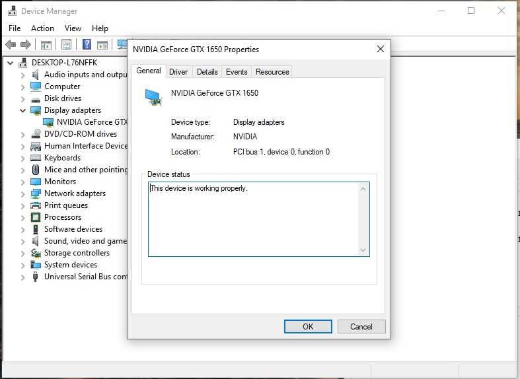Expand the Disk drives node
Viewport: 520px width, 379px height.
tap(22, 99)
